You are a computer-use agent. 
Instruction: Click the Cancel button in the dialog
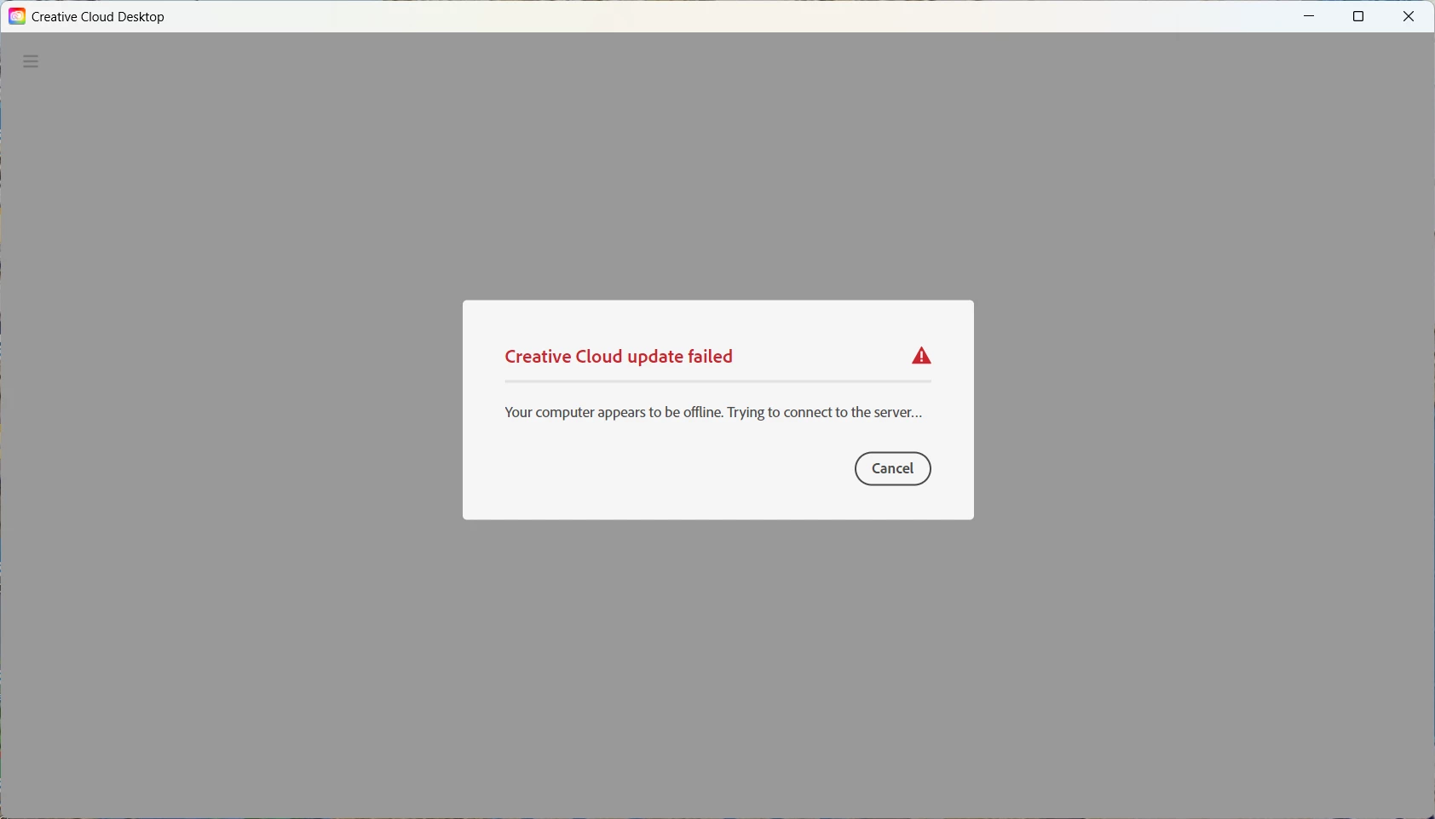pos(892,468)
